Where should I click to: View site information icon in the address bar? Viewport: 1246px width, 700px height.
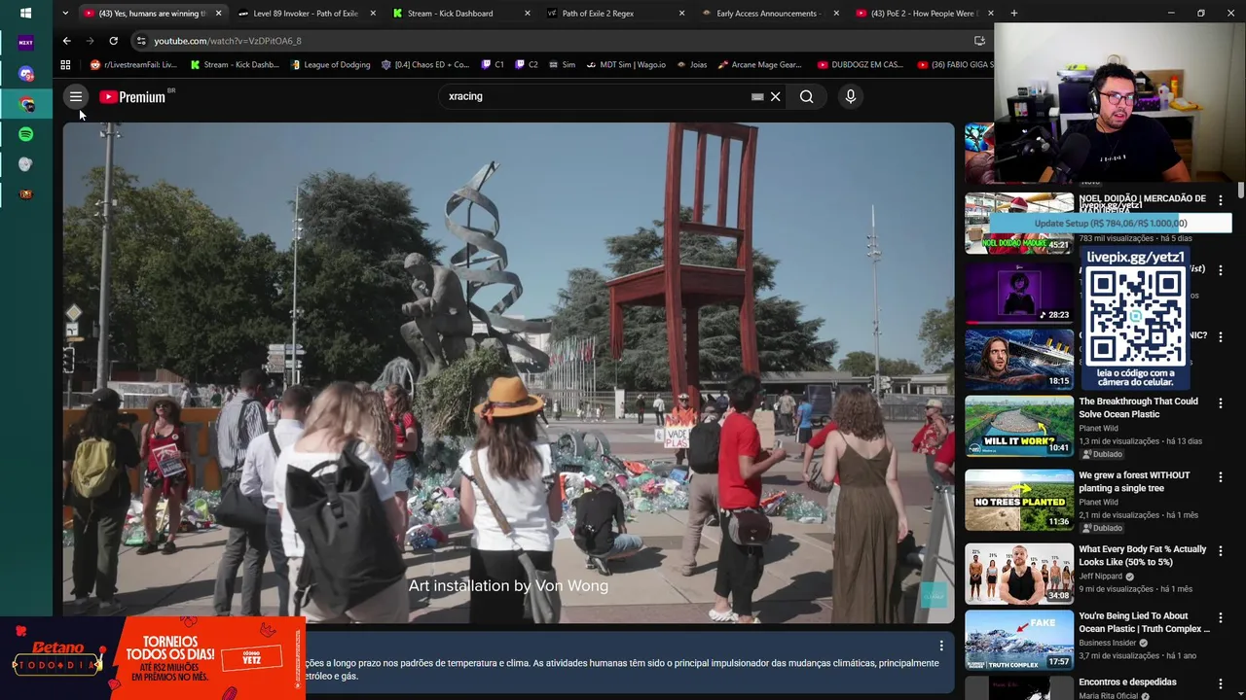pyautogui.click(x=141, y=41)
